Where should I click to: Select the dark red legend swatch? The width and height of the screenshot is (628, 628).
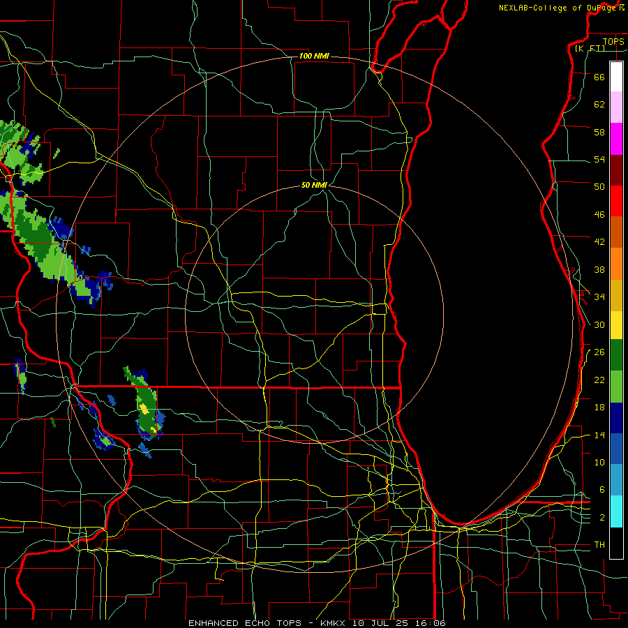click(616, 170)
